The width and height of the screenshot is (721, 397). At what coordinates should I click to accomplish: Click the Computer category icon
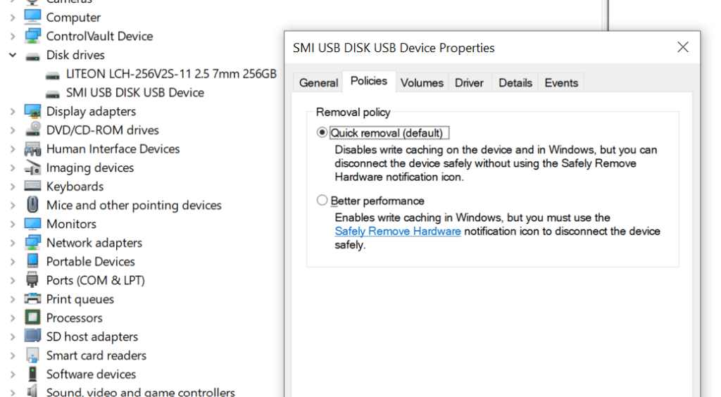pyautogui.click(x=32, y=17)
